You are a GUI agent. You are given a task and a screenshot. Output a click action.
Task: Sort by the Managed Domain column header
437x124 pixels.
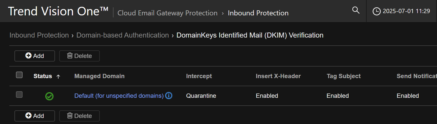pyautogui.click(x=99, y=76)
